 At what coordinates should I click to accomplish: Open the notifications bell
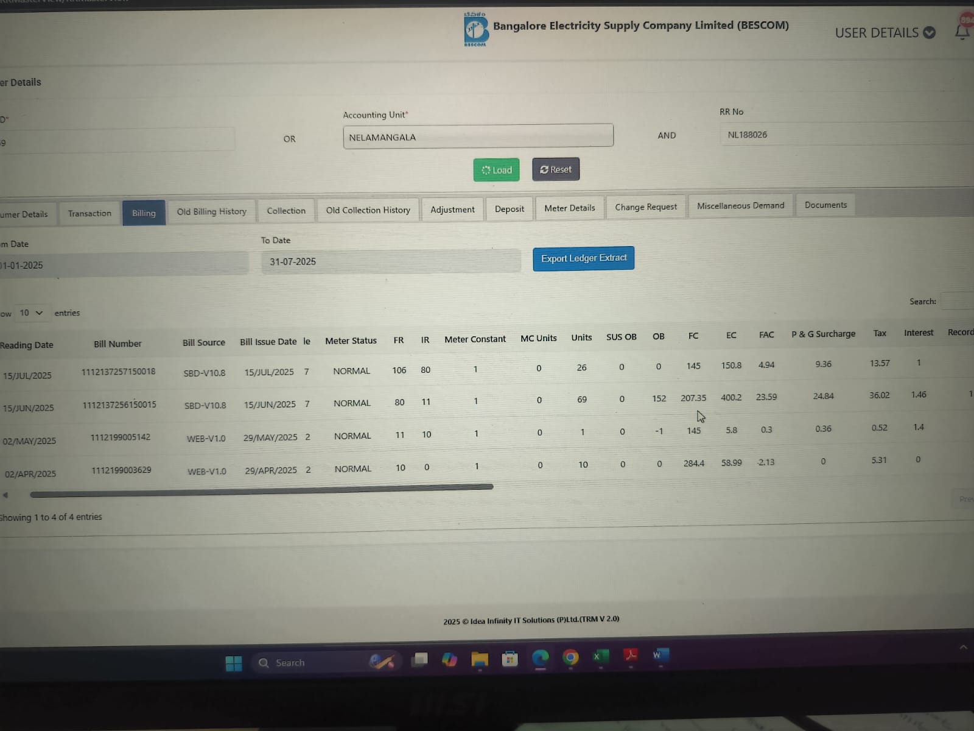click(x=963, y=31)
